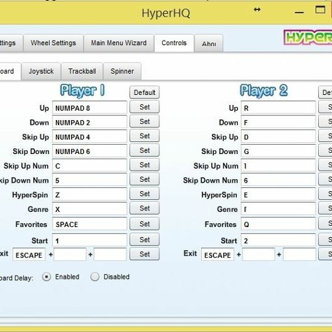Click the Player 1 Genre field X
The width and height of the screenshot is (332, 332).
[90, 209]
